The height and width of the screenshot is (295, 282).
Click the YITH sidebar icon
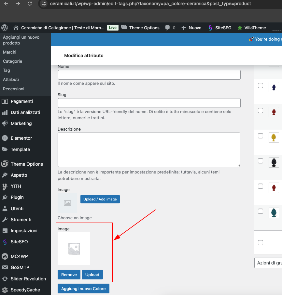[x=5, y=186]
